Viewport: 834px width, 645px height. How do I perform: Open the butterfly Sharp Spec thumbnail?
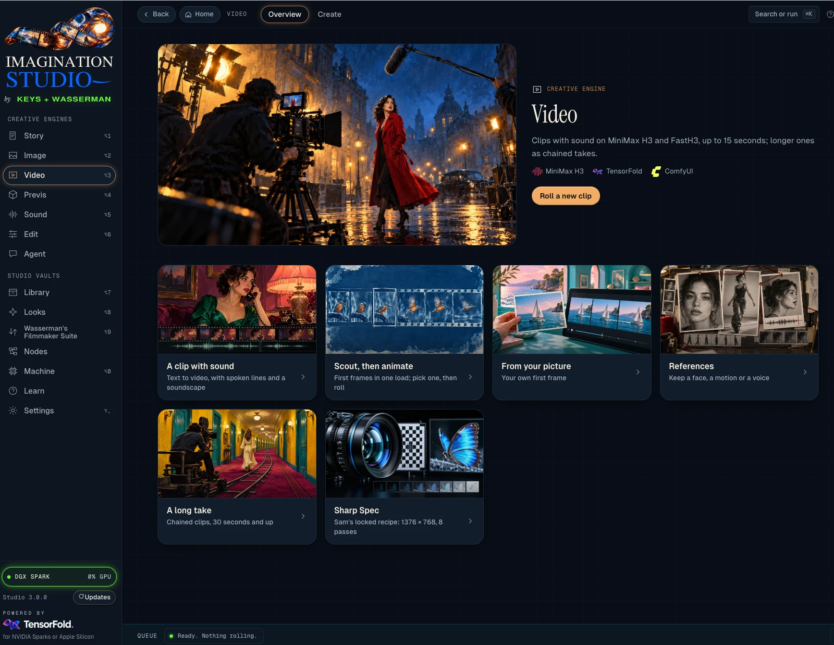405,454
